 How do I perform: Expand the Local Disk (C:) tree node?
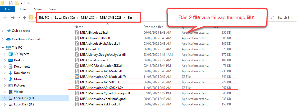click(6, 98)
